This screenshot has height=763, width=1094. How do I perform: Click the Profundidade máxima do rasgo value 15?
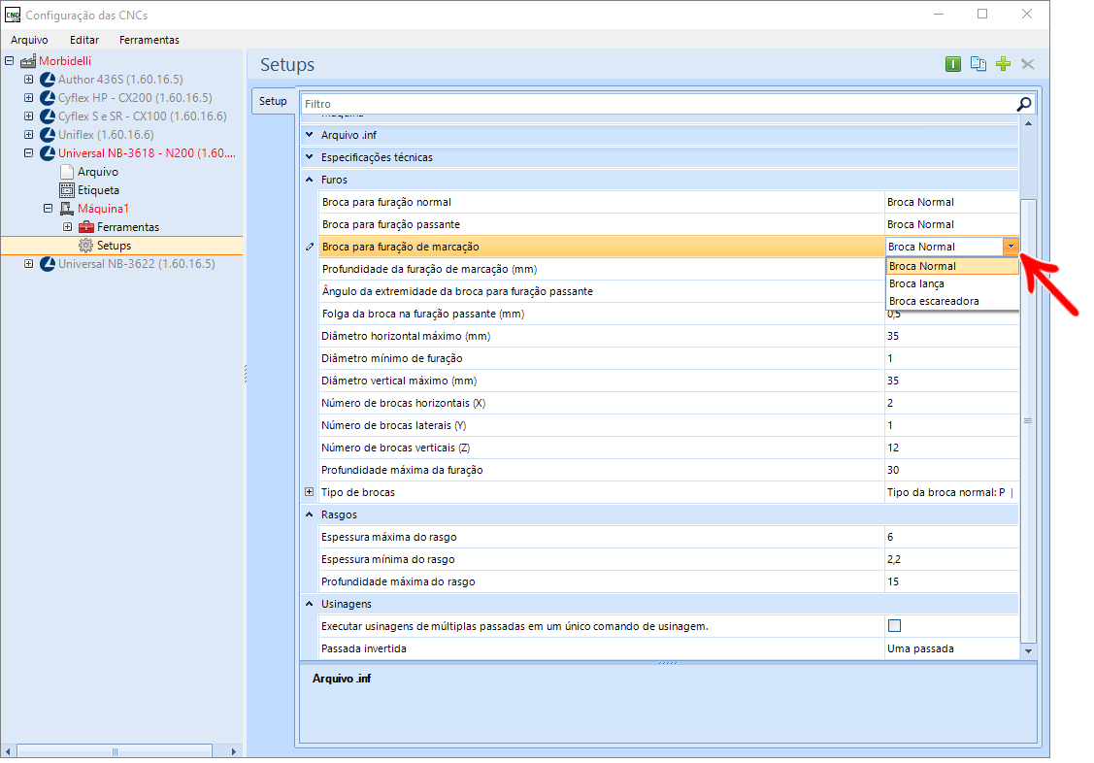951,581
